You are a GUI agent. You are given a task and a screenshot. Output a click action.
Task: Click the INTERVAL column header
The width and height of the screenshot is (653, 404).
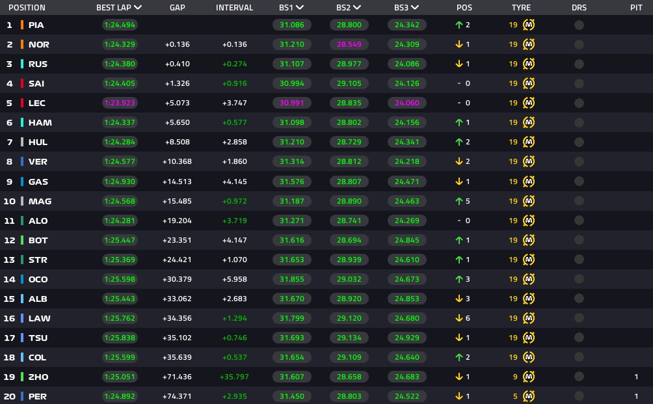click(x=234, y=8)
